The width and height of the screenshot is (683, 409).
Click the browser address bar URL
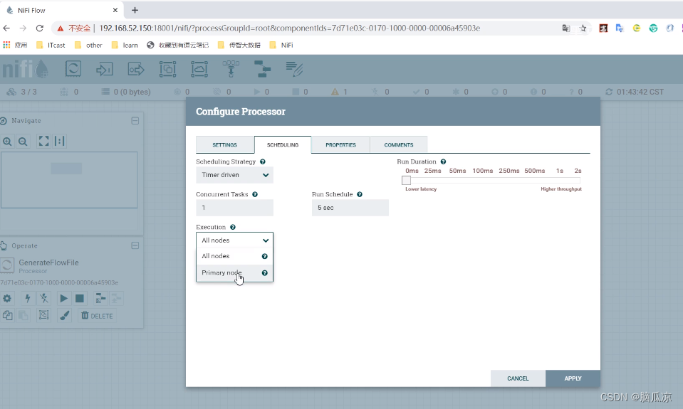(290, 28)
